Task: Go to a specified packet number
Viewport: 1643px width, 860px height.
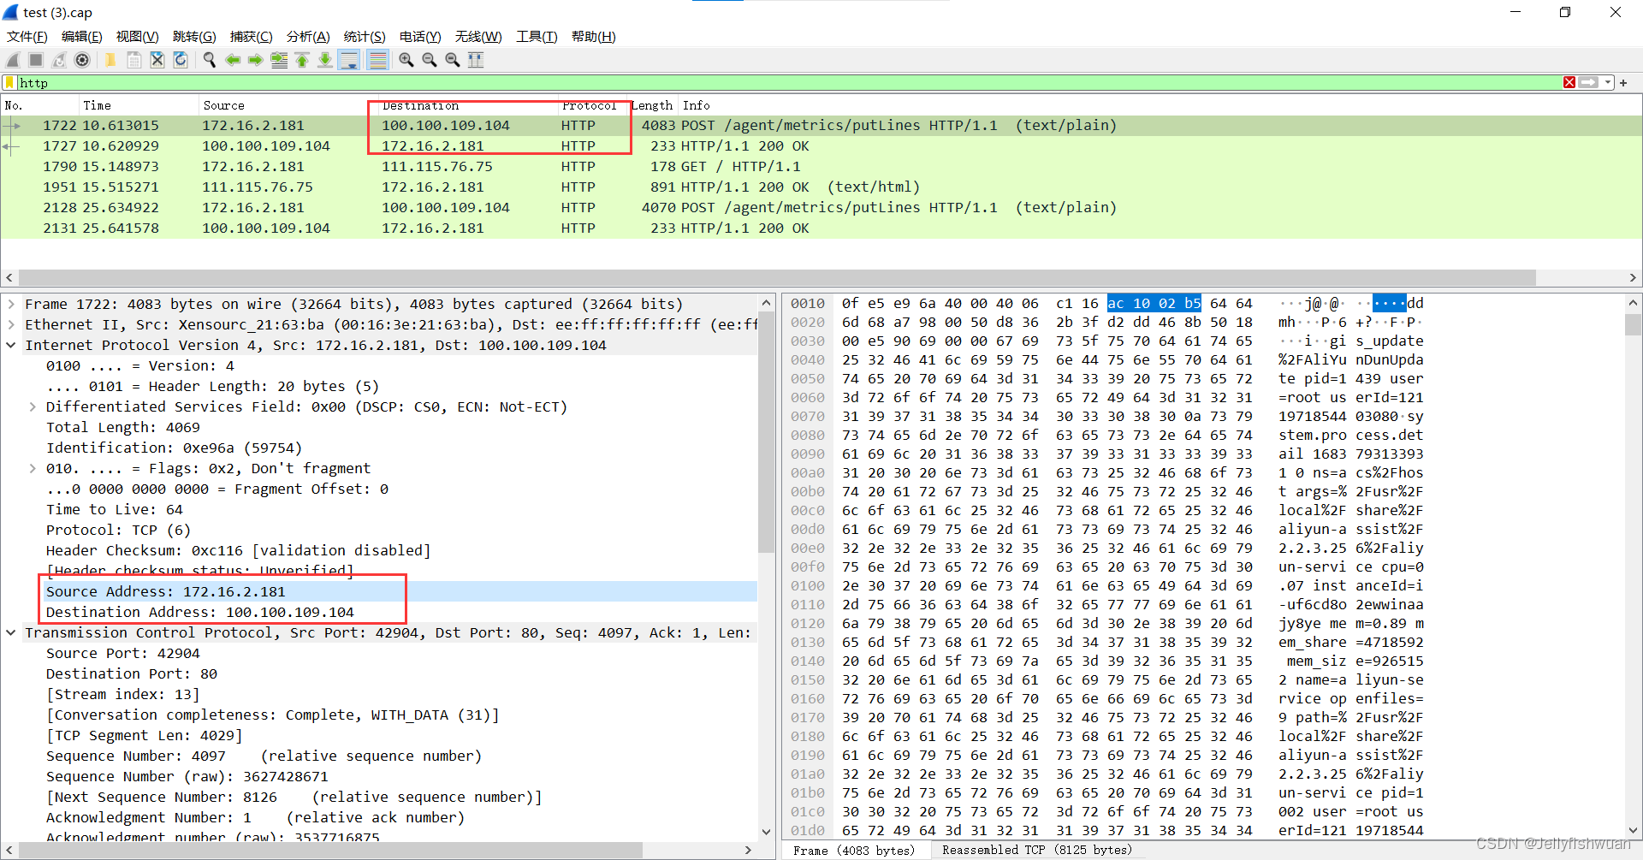Action: pos(279,60)
